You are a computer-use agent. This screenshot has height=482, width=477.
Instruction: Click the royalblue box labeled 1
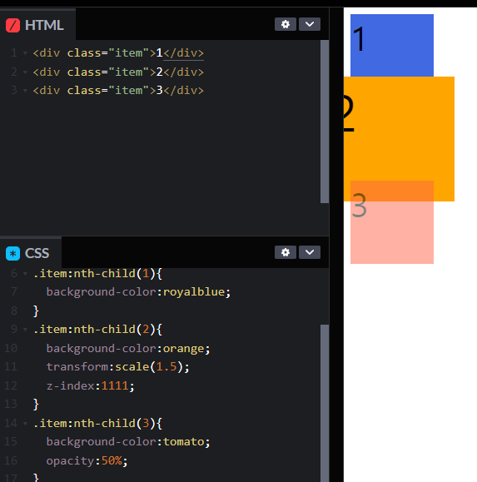392,45
